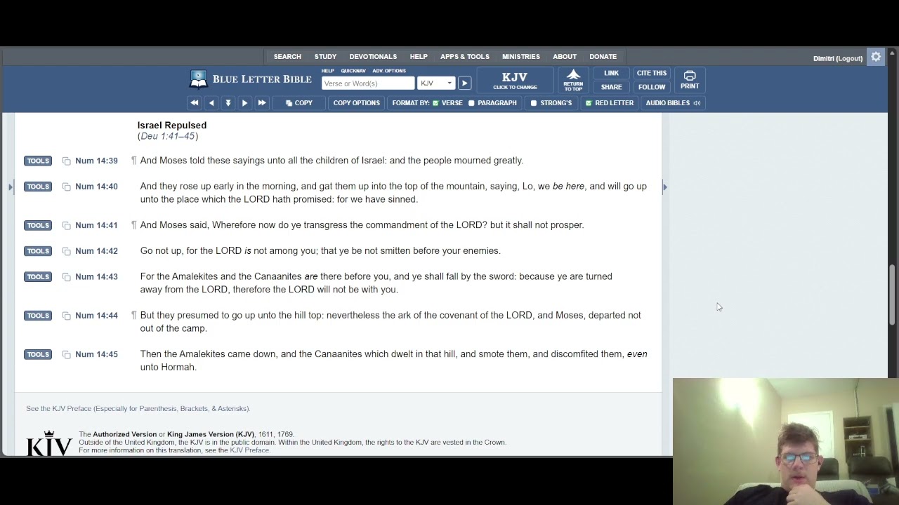Click the Copy button in the toolbar
Screen dimensions: 899x505
coord(299,103)
